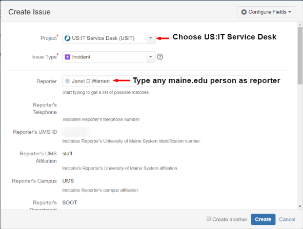Viewport: 303px width, 229px height.
Task: Click the Reporter field with Janet C Warnert
Action: pyautogui.click(x=155, y=81)
